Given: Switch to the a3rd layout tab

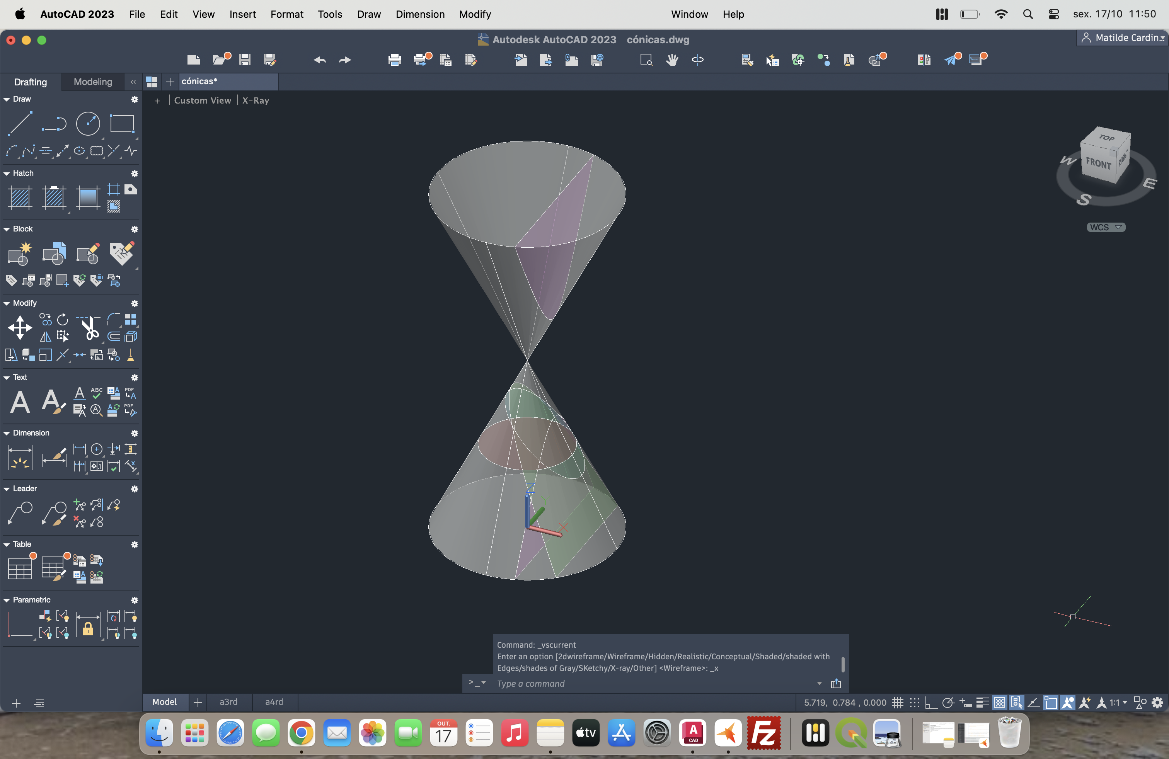Looking at the screenshot, I should point(228,702).
